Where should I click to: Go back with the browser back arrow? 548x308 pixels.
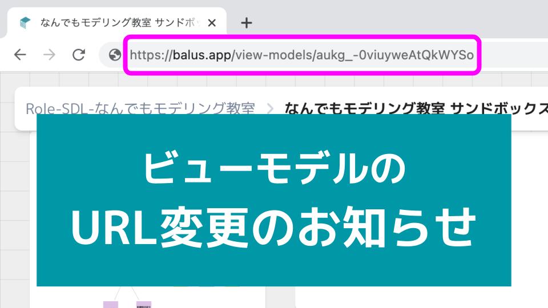coord(20,55)
